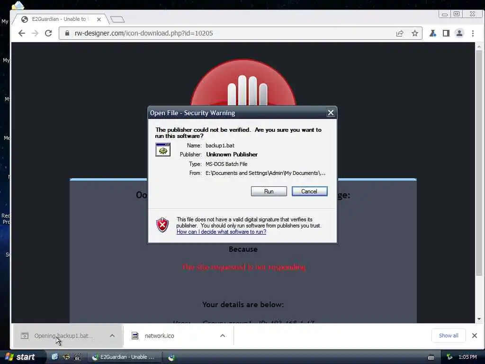Click the batch file icon in dialog
This screenshot has height=364, width=485.
pos(163,149)
